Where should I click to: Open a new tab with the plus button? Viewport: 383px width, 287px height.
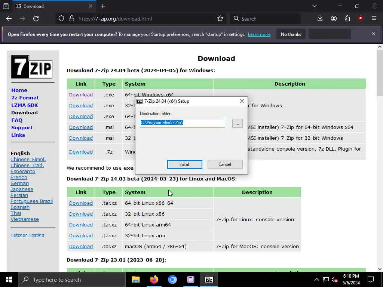point(102,6)
